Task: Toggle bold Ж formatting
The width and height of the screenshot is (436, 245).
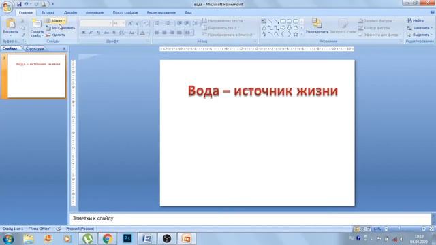Action: click(x=83, y=33)
